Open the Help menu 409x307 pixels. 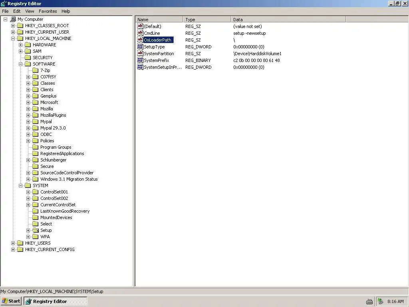pyautogui.click(x=66, y=11)
